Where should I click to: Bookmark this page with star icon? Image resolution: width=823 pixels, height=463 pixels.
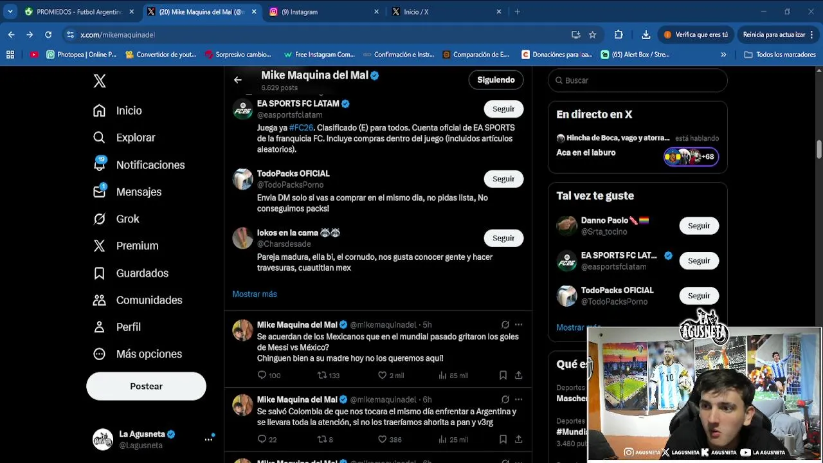[x=593, y=35]
